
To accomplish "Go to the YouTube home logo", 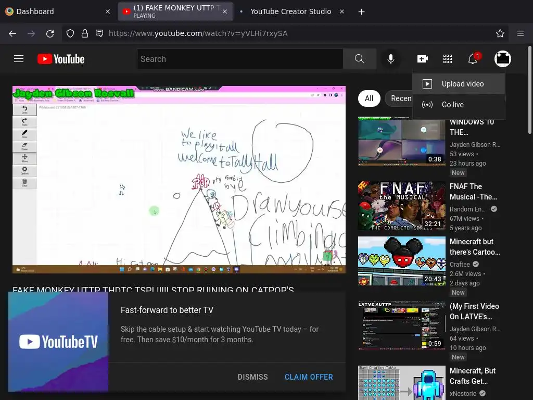I will 61,59.
